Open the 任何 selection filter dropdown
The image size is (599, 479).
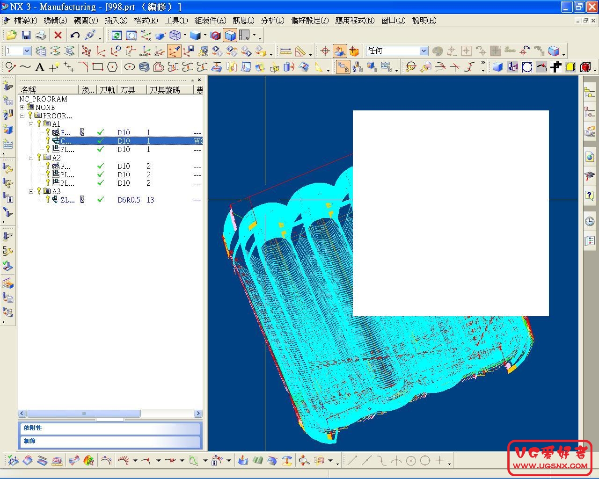click(x=424, y=51)
